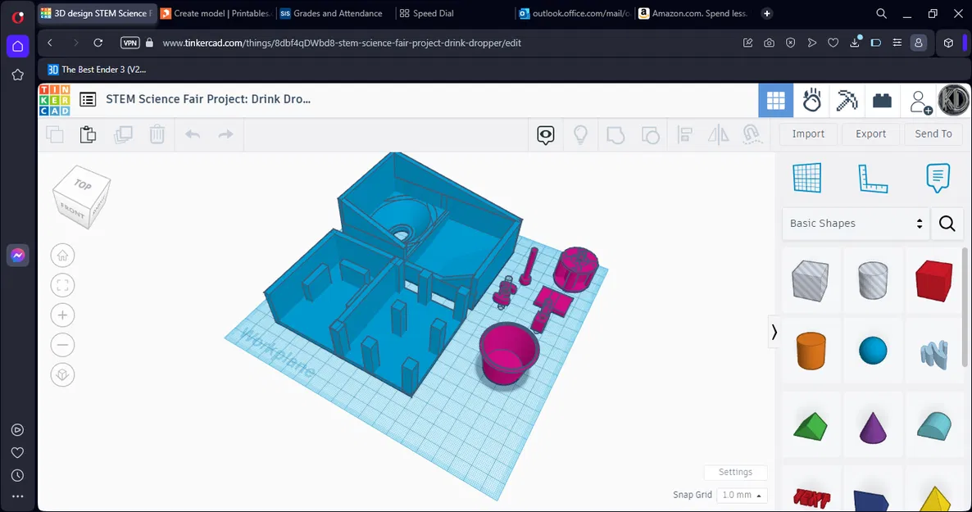Click the Home view button
The height and width of the screenshot is (512, 972).
click(62, 256)
